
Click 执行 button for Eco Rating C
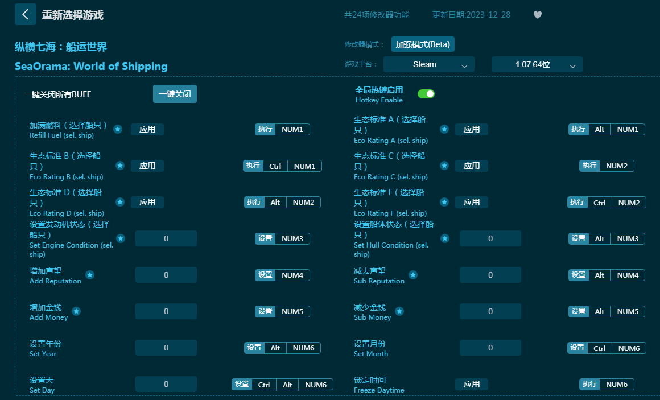[589, 166]
